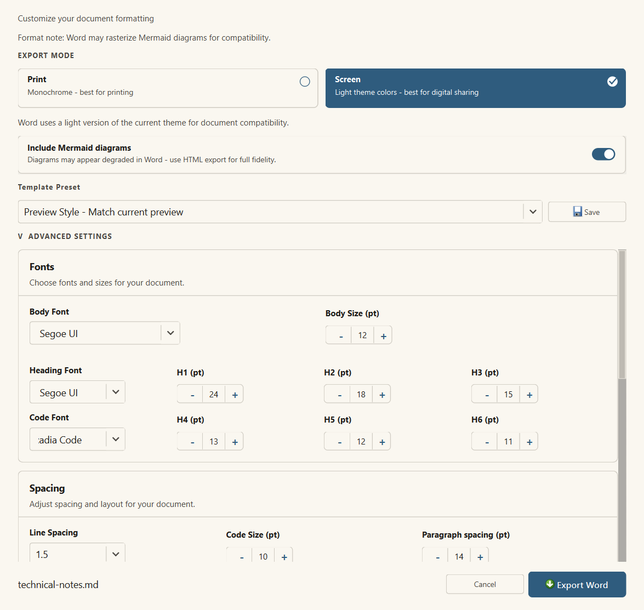
Task: Increase Paragraph spacing with plus
Action: click(x=480, y=555)
